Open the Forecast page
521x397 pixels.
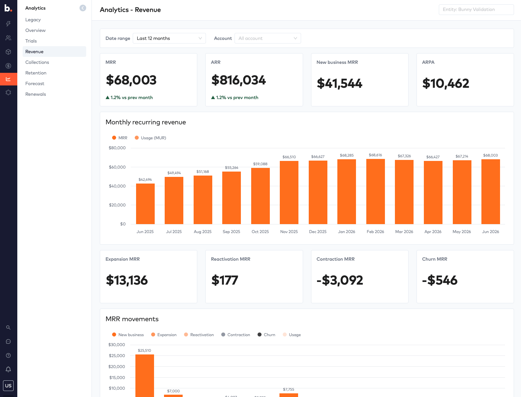[x=35, y=83]
